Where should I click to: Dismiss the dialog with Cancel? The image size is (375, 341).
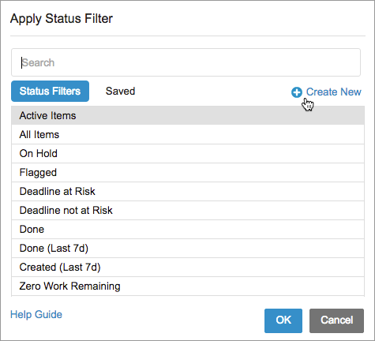(x=336, y=320)
